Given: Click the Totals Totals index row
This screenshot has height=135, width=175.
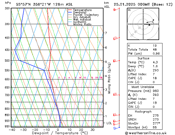Looking at the screenshot, I should (145, 49).
